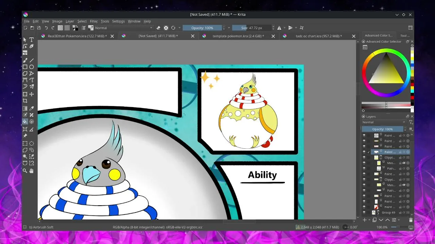Switch to the Real3Ethan Pokemon.kra tab
The width and height of the screenshot is (435, 244).
(77, 36)
